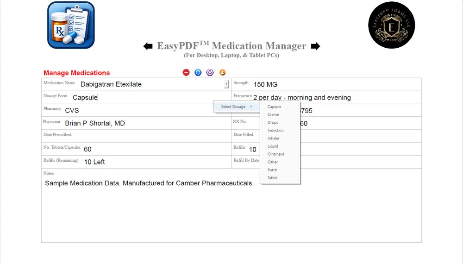This screenshot has height=264, width=463.
Task: Choose Inhaler from the dosage list
Action: 274,138
